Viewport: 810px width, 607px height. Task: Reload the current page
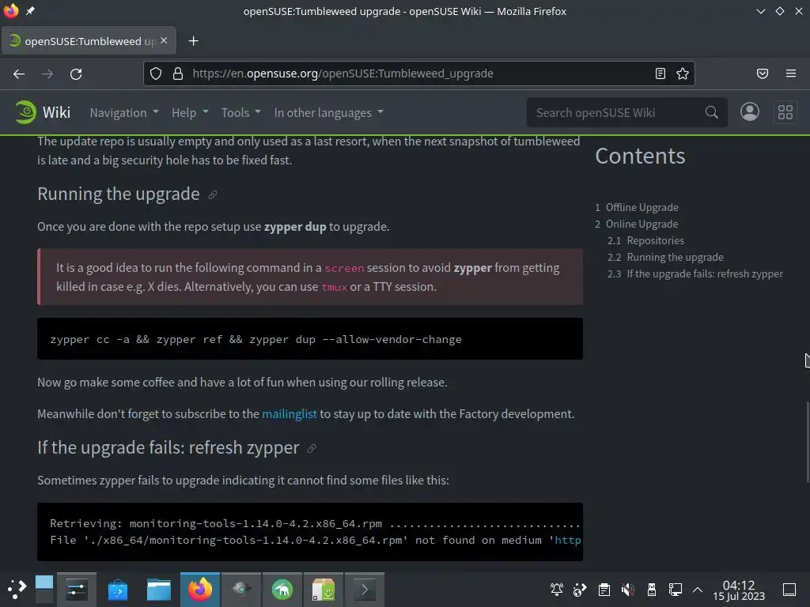[x=76, y=74]
